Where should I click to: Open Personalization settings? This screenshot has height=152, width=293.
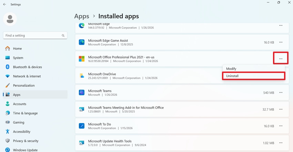[35, 85]
